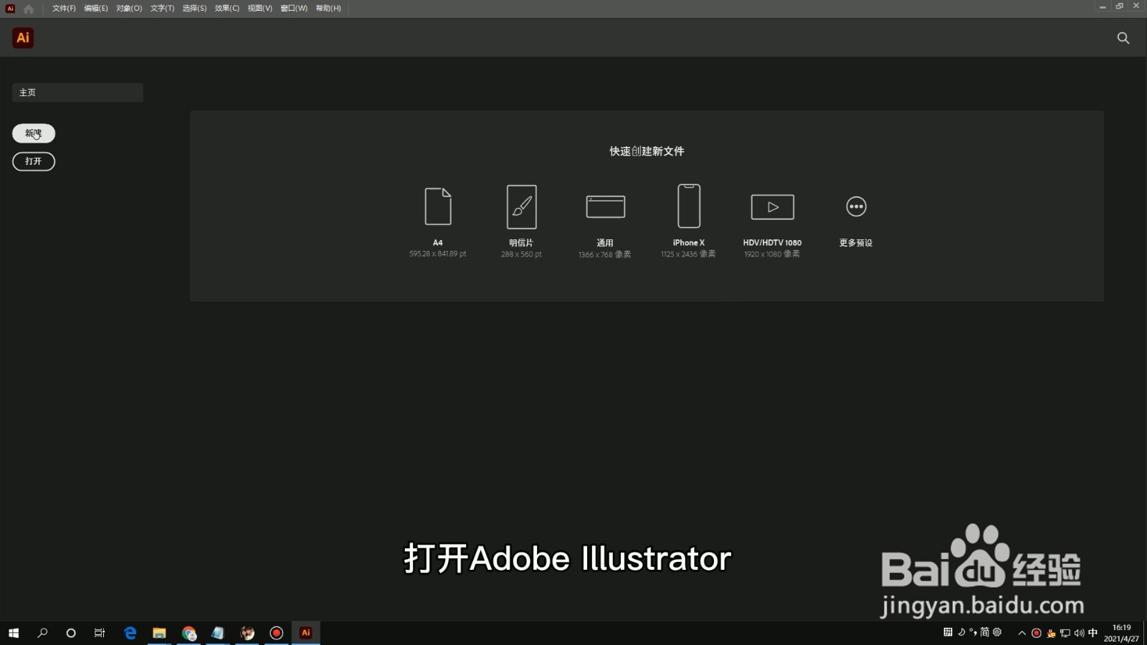Open the Windows Start menu

[14, 633]
